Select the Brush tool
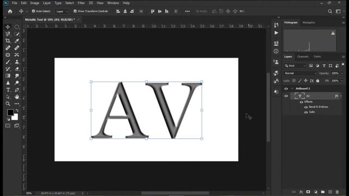Screen dimensions: 349x196 (x=8, y=62)
